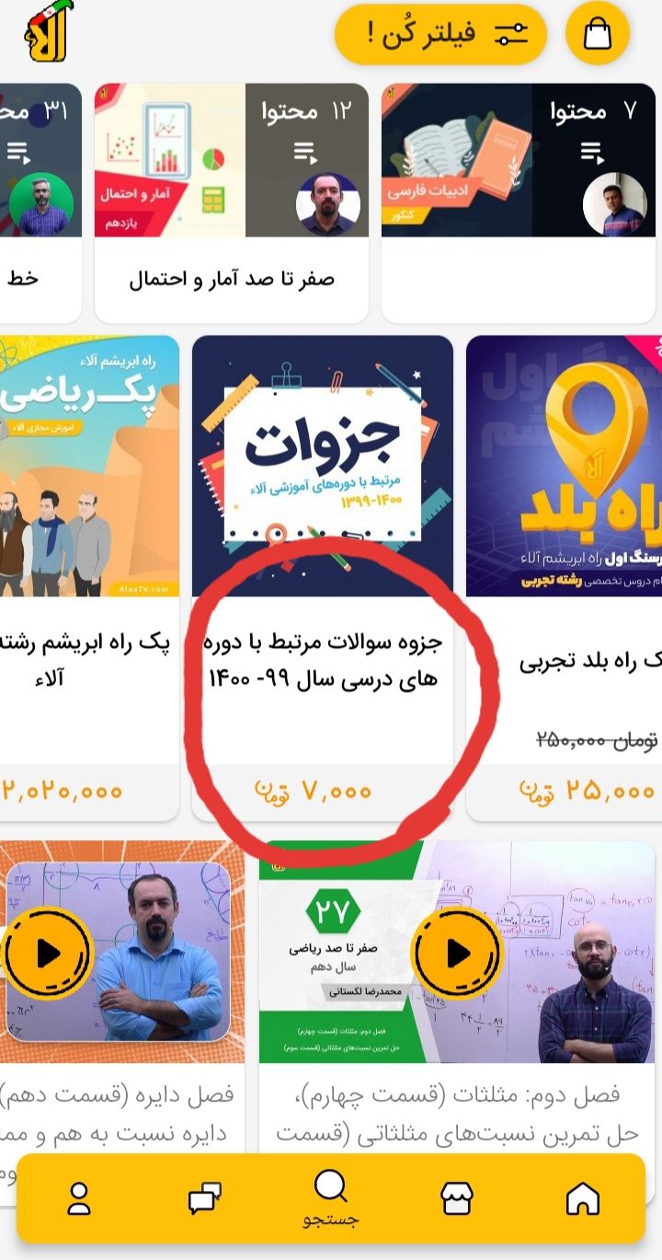This screenshot has height=1260, width=662.
Task: Select the جزوات product thumbnail
Action: tap(323, 466)
